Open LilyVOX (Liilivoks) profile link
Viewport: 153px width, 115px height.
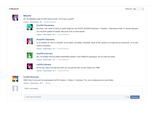(44, 64)
